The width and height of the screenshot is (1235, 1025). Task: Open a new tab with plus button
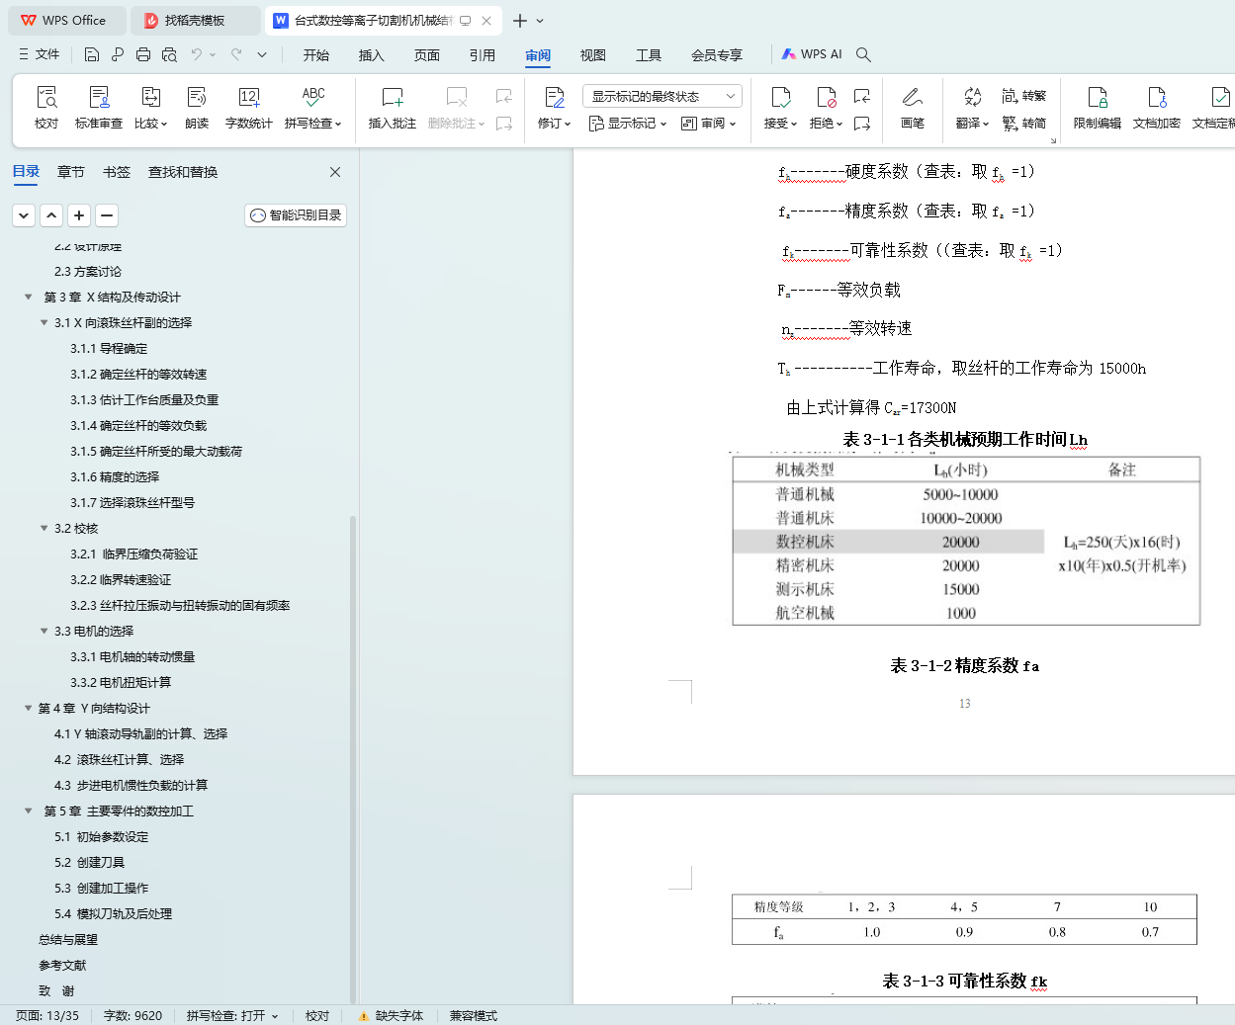pos(520,20)
